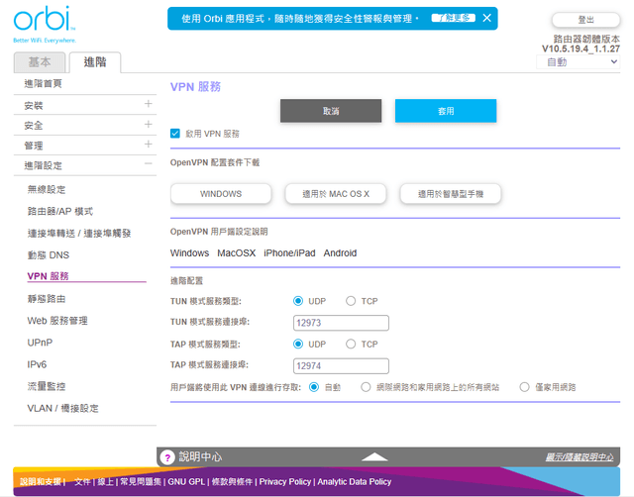Open 流量監控 page
This screenshot has width=634, height=497.
coord(47,386)
